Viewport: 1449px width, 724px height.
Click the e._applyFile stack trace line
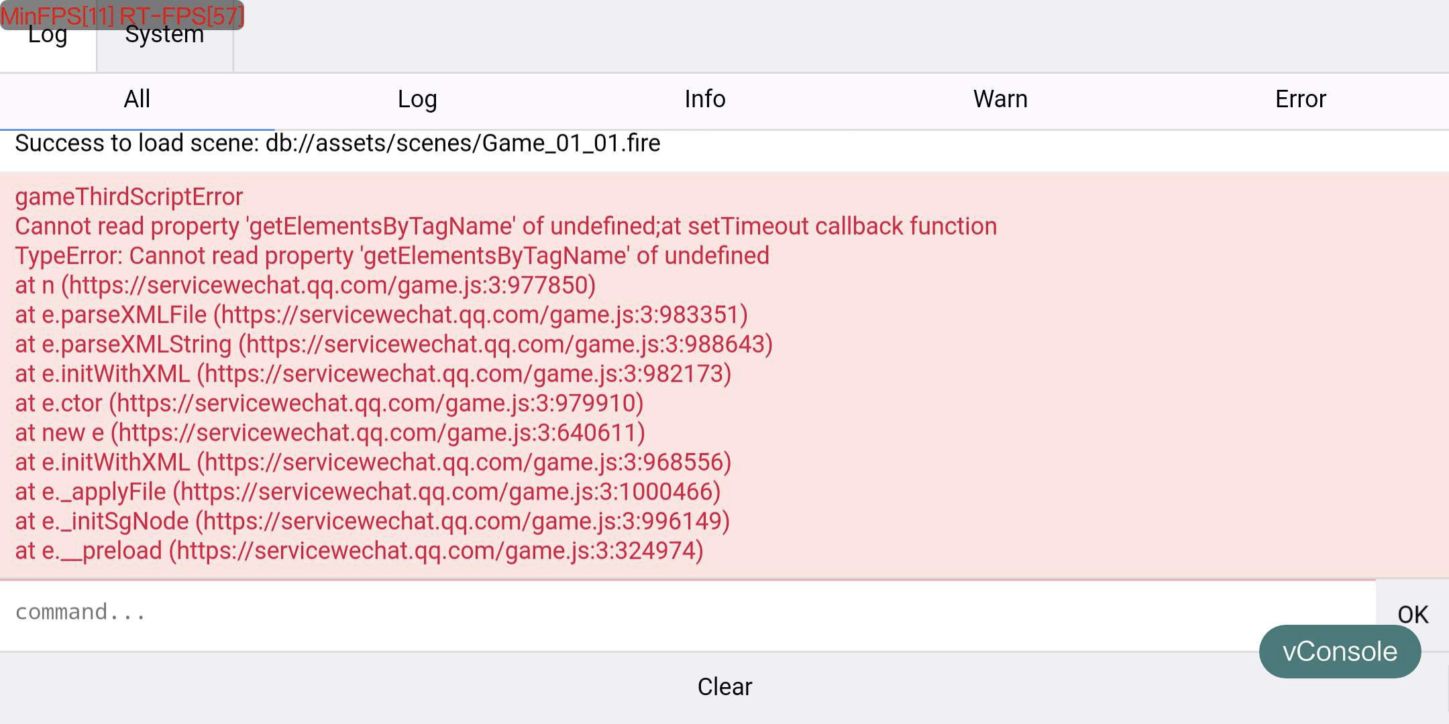coord(368,492)
